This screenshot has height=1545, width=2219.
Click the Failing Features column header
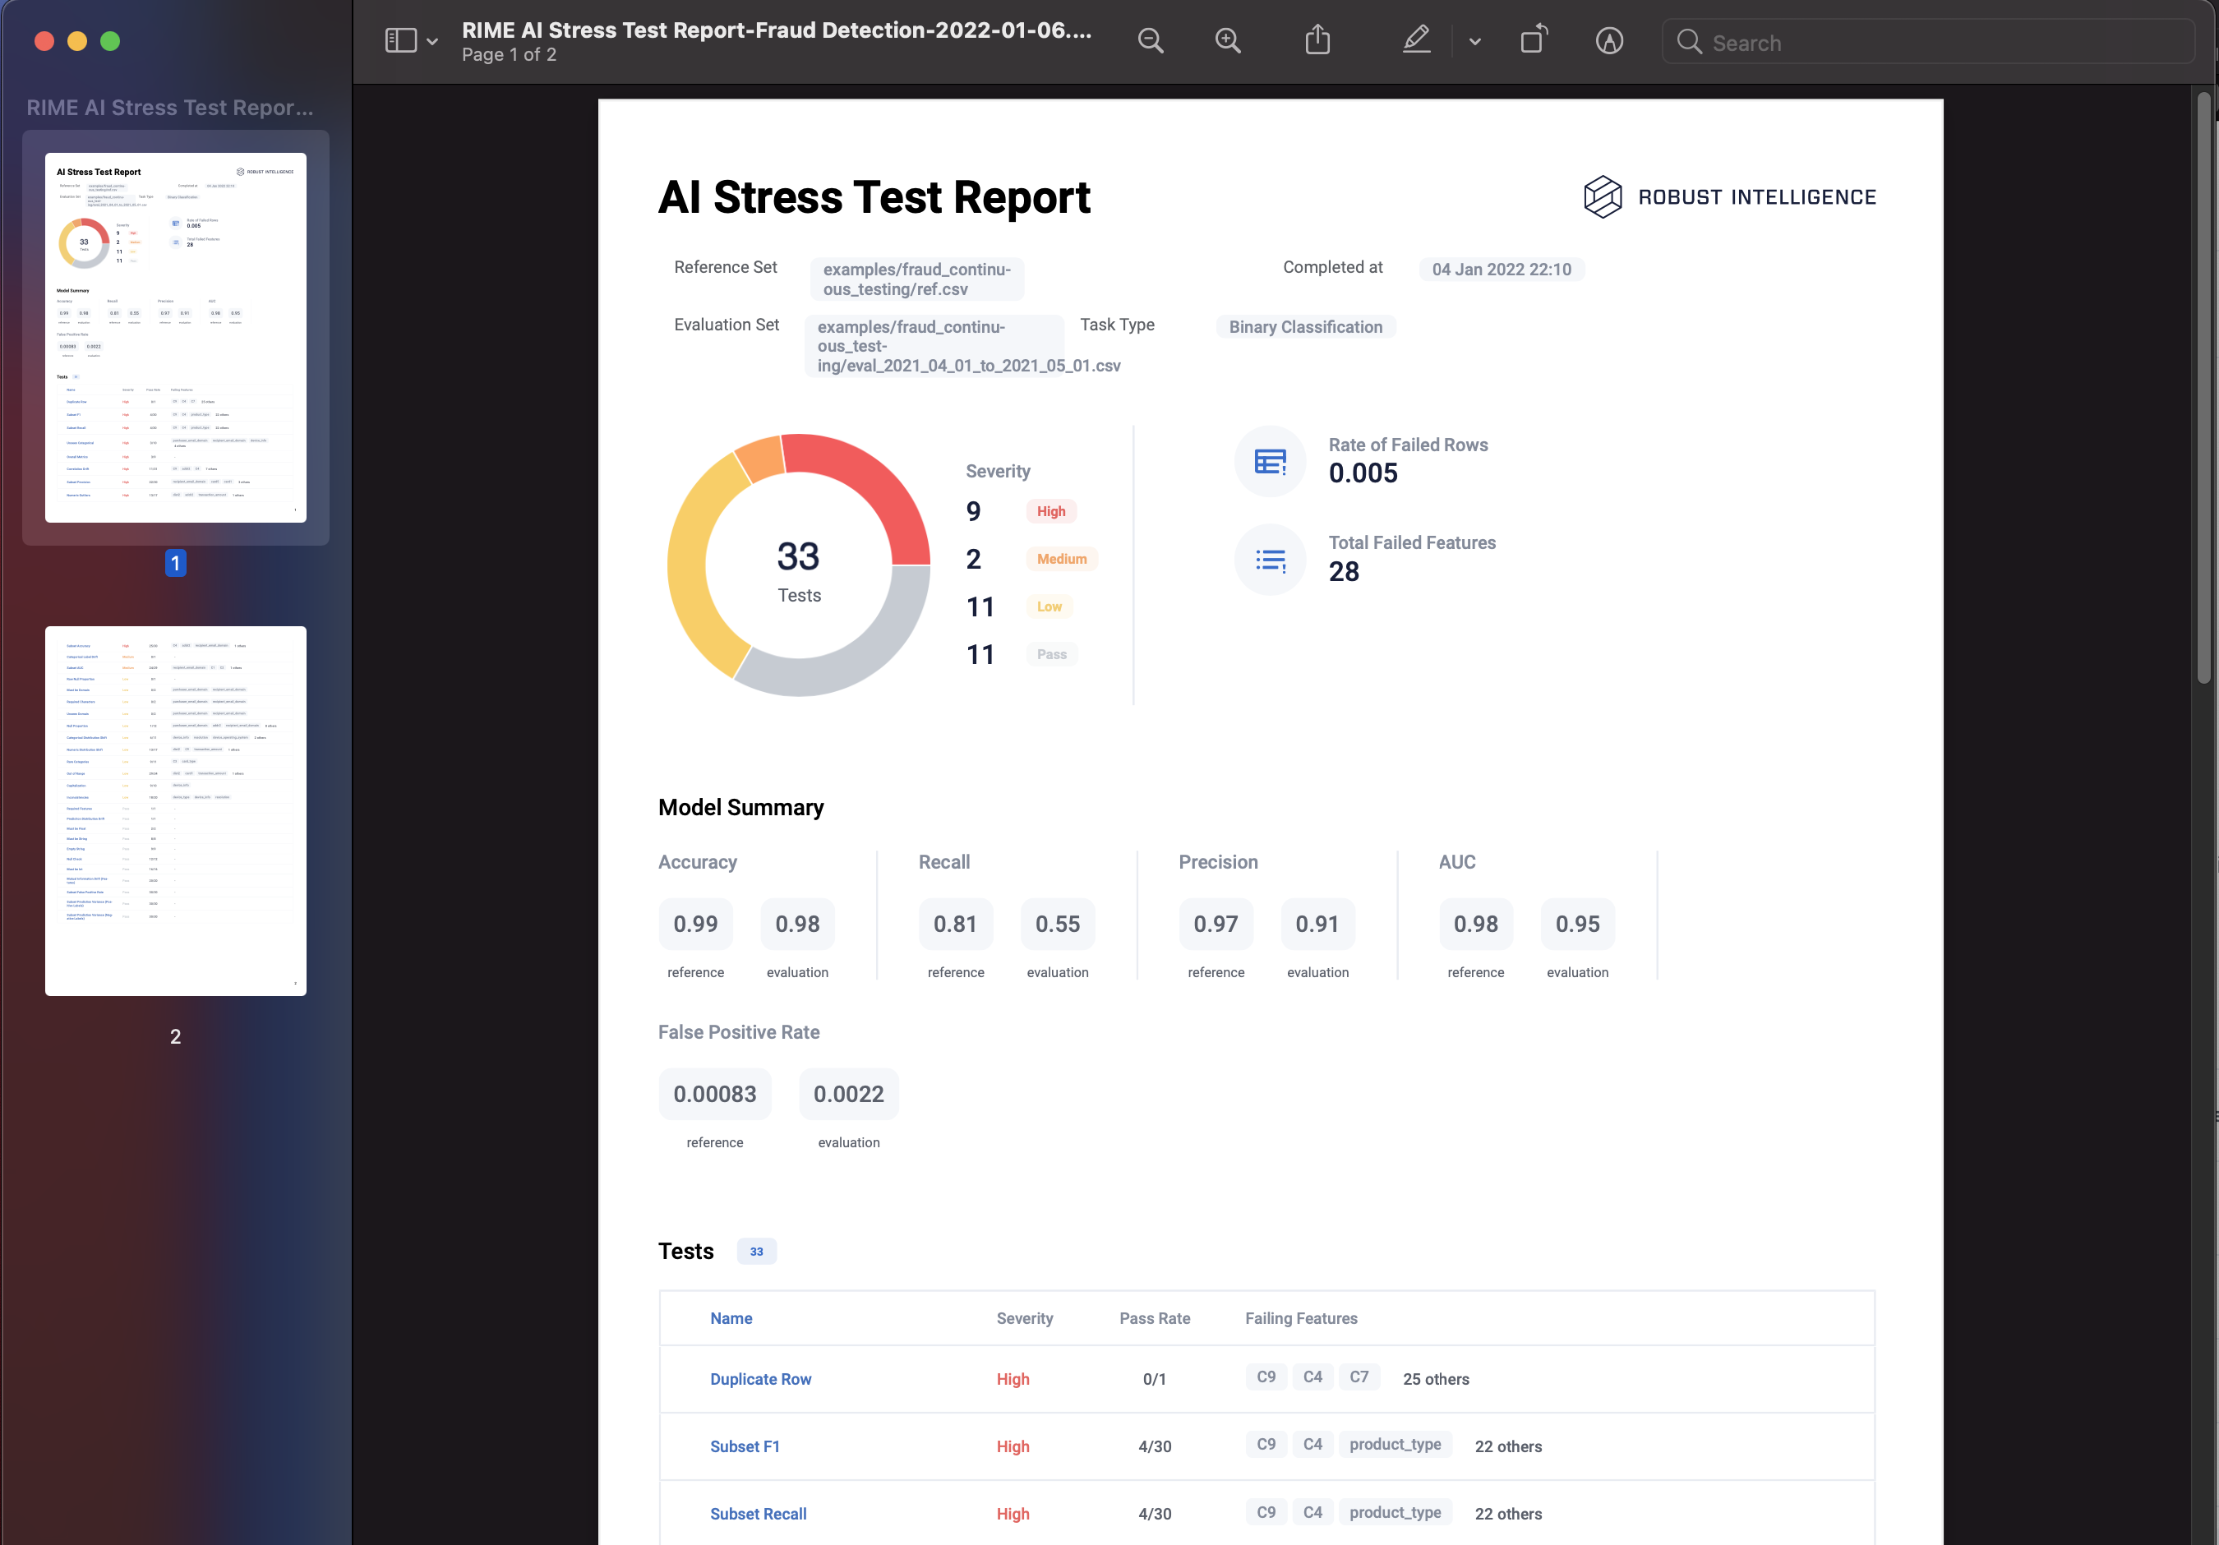tap(1301, 1318)
